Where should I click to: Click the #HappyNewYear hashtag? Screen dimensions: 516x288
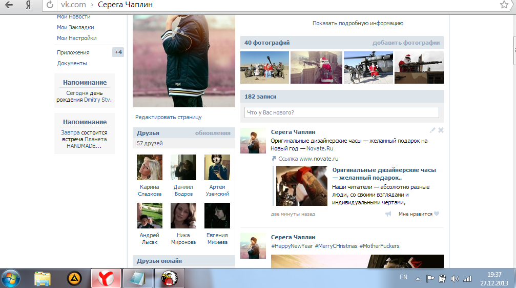point(292,246)
